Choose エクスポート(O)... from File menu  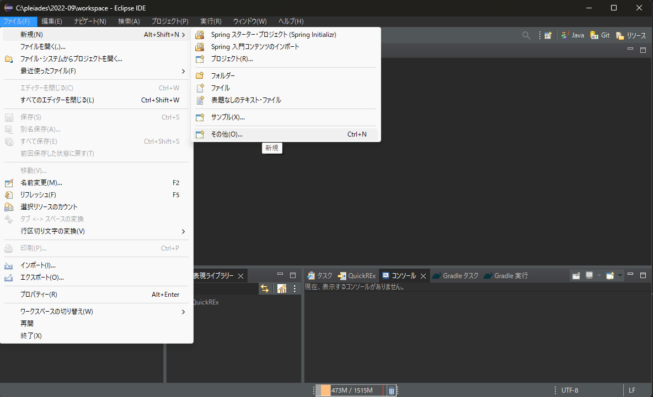point(97,278)
